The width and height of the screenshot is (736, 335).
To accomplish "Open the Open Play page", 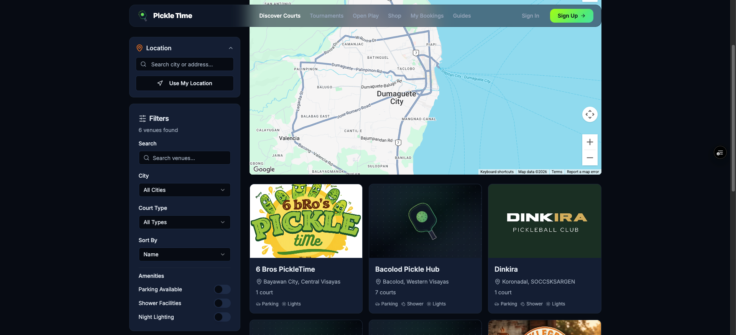I will coord(366,16).
